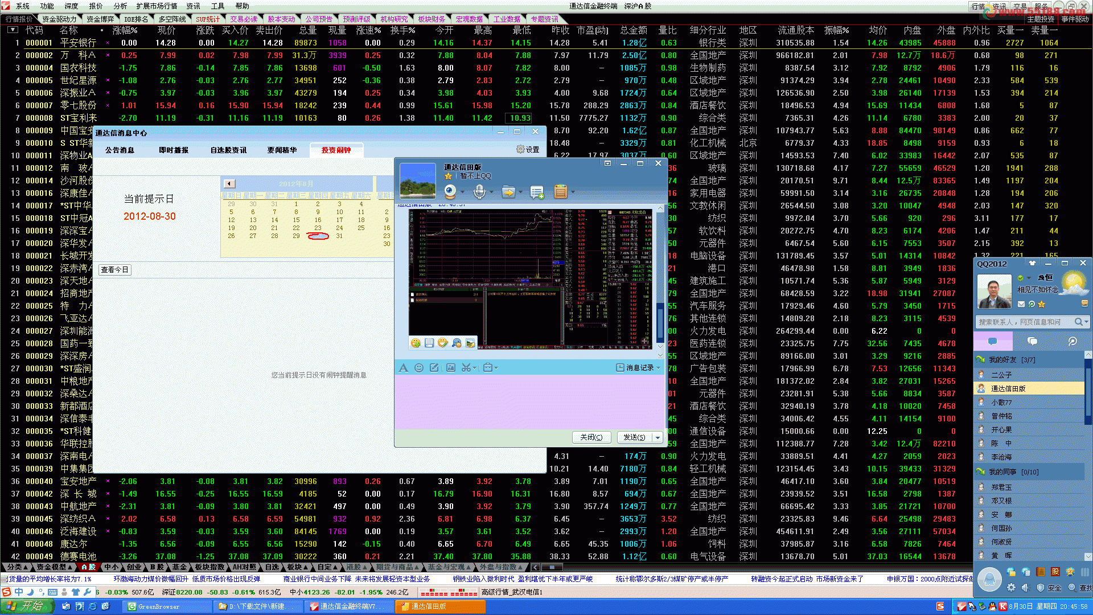Switch to 即时播报 tab

click(x=174, y=150)
